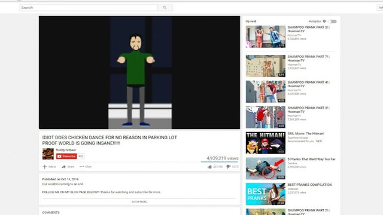Open freddy fazbear channel avatar

pos(48,154)
